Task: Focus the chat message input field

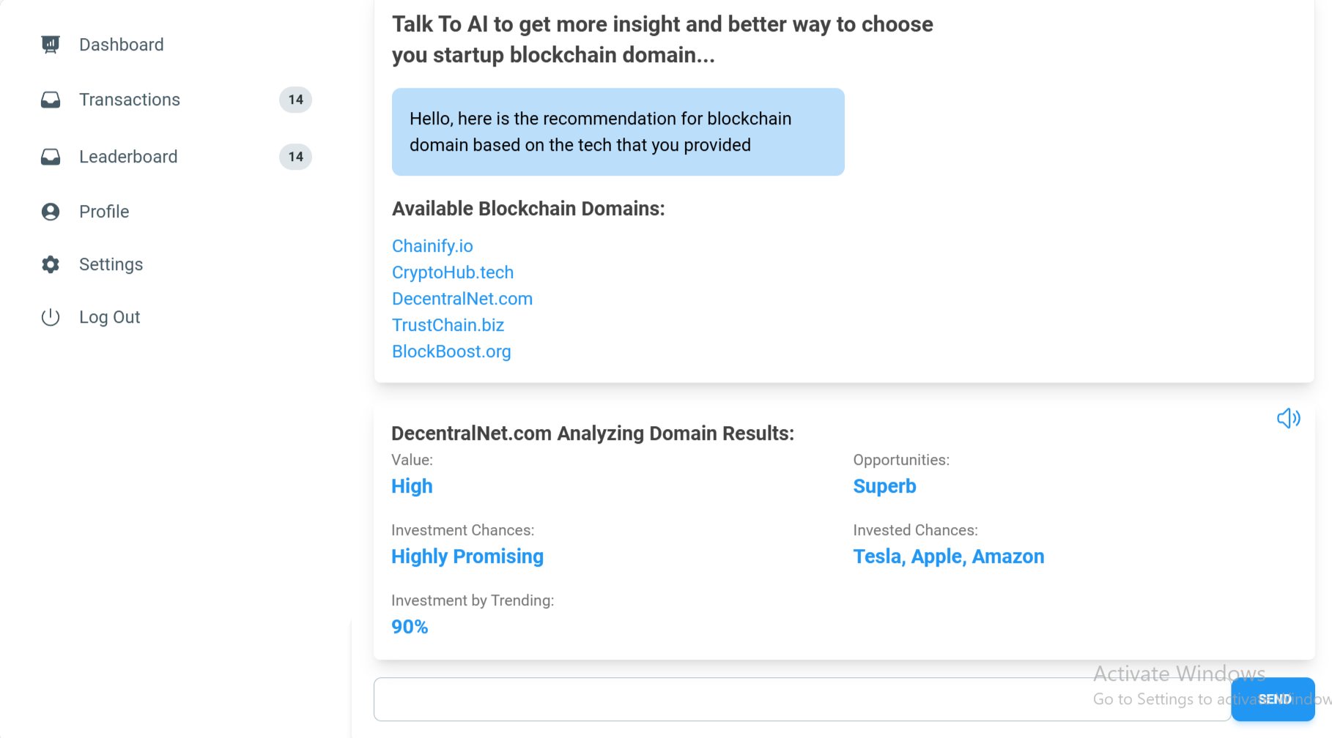Action: (733, 699)
